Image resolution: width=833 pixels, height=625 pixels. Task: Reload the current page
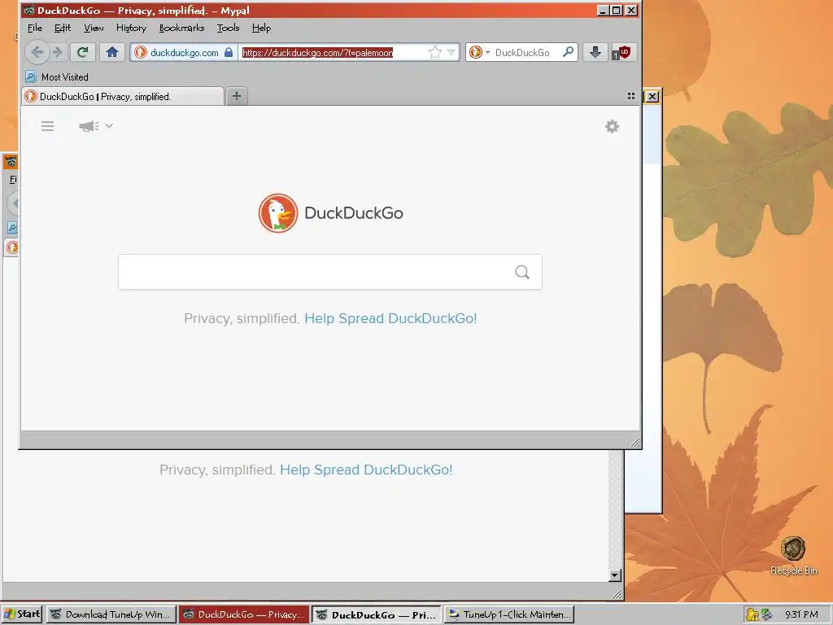click(82, 52)
